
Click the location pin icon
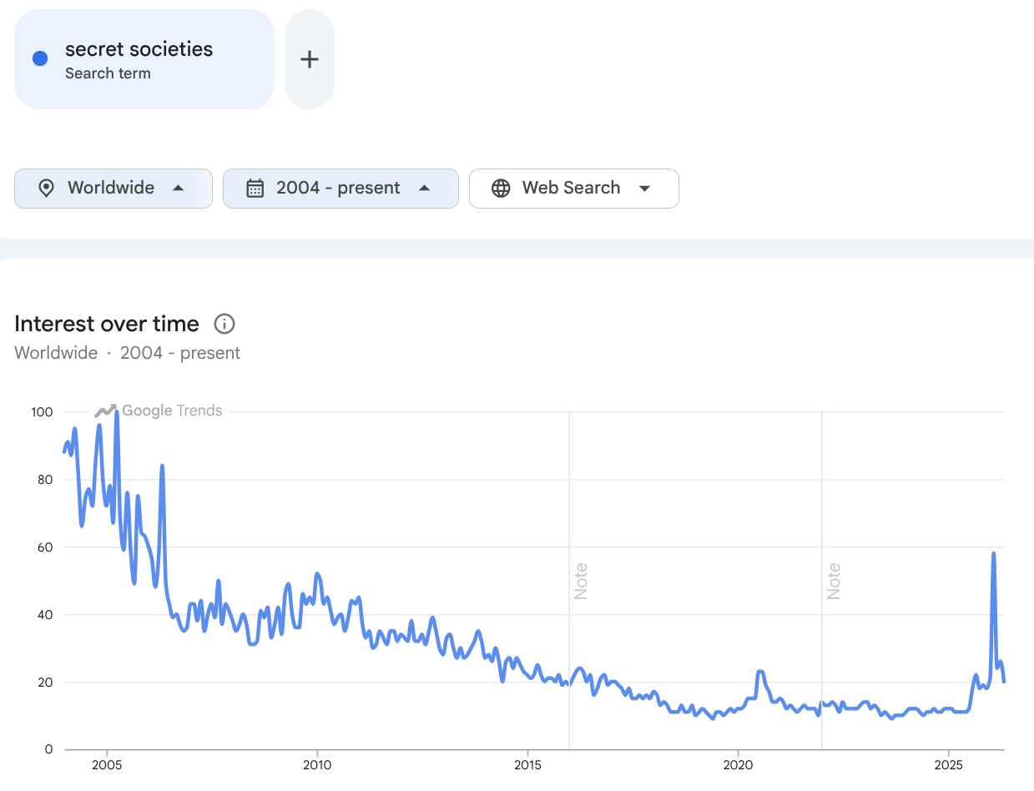coord(47,189)
